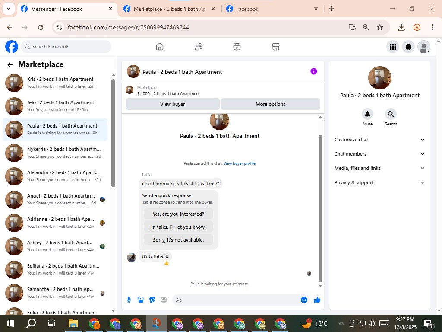Click the Search Facebook field
Viewport: 442px width, 332px height.
[66, 47]
